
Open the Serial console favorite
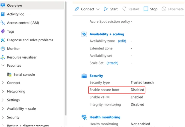[21, 75]
